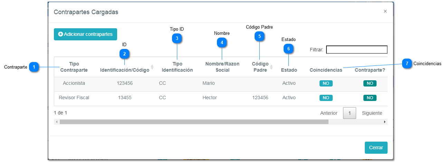Toggle the Coincidencias NO badge for Hector
Image resolution: width=447 pixels, height=163 pixels.
326,98
